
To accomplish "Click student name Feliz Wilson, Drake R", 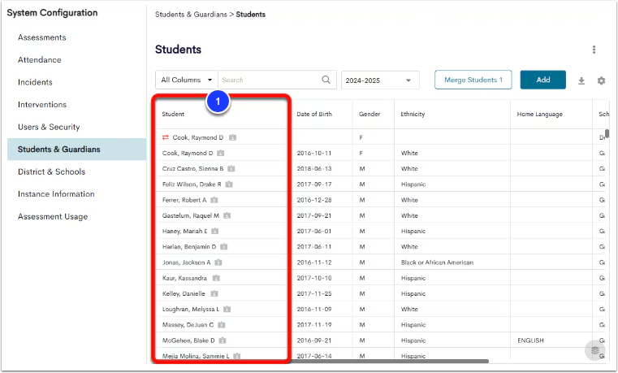I will 192,184.
